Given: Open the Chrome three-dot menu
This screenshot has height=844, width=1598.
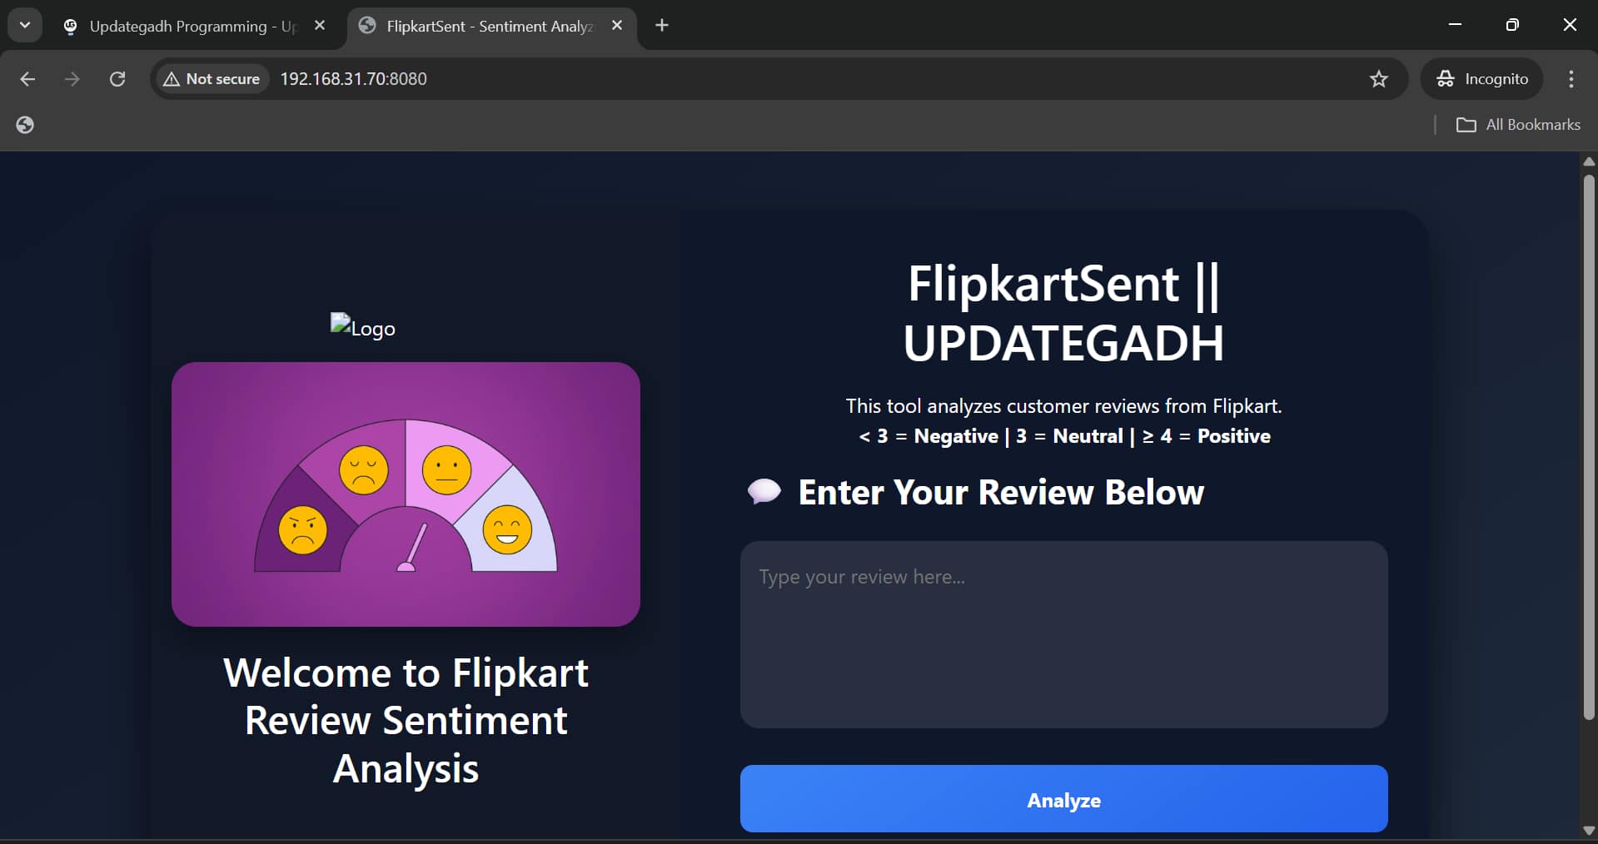Looking at the screenshot, I should 1571,79.
